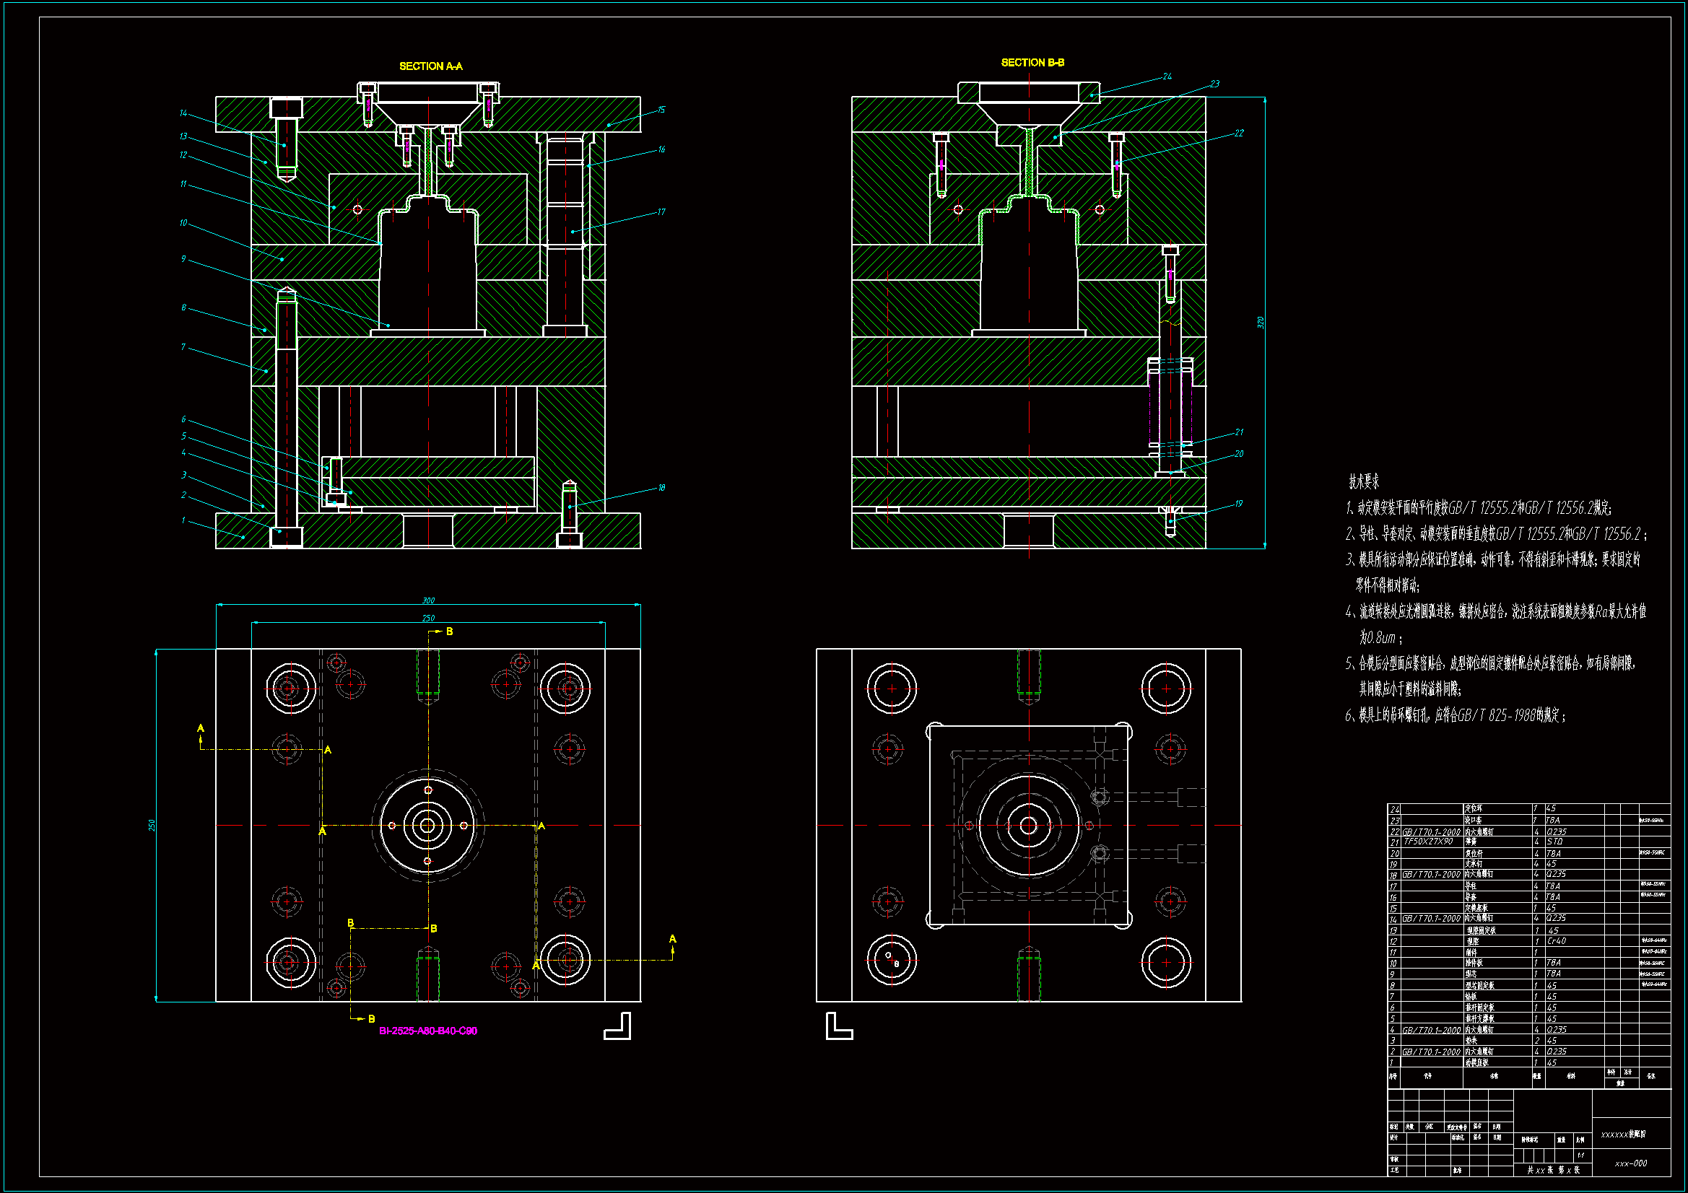
Task: Click the SECTION A-A title label
Action: (431, 66)
